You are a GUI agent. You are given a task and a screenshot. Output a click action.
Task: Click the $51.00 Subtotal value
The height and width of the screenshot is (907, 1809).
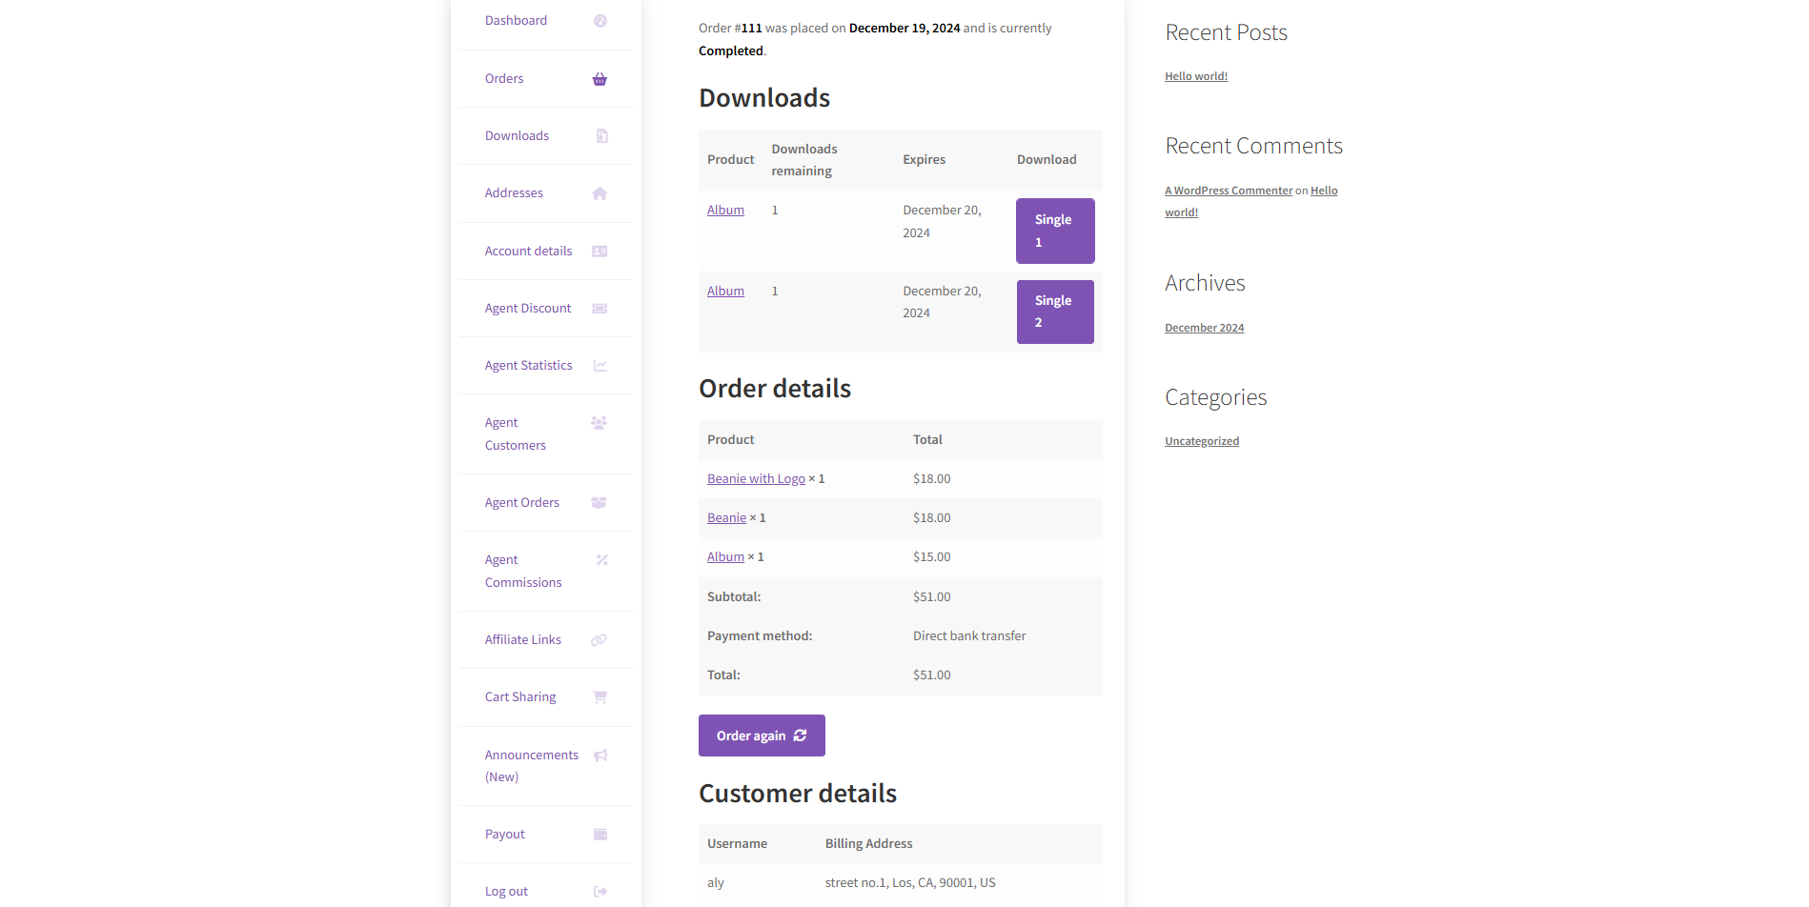[x=931, y=597]
